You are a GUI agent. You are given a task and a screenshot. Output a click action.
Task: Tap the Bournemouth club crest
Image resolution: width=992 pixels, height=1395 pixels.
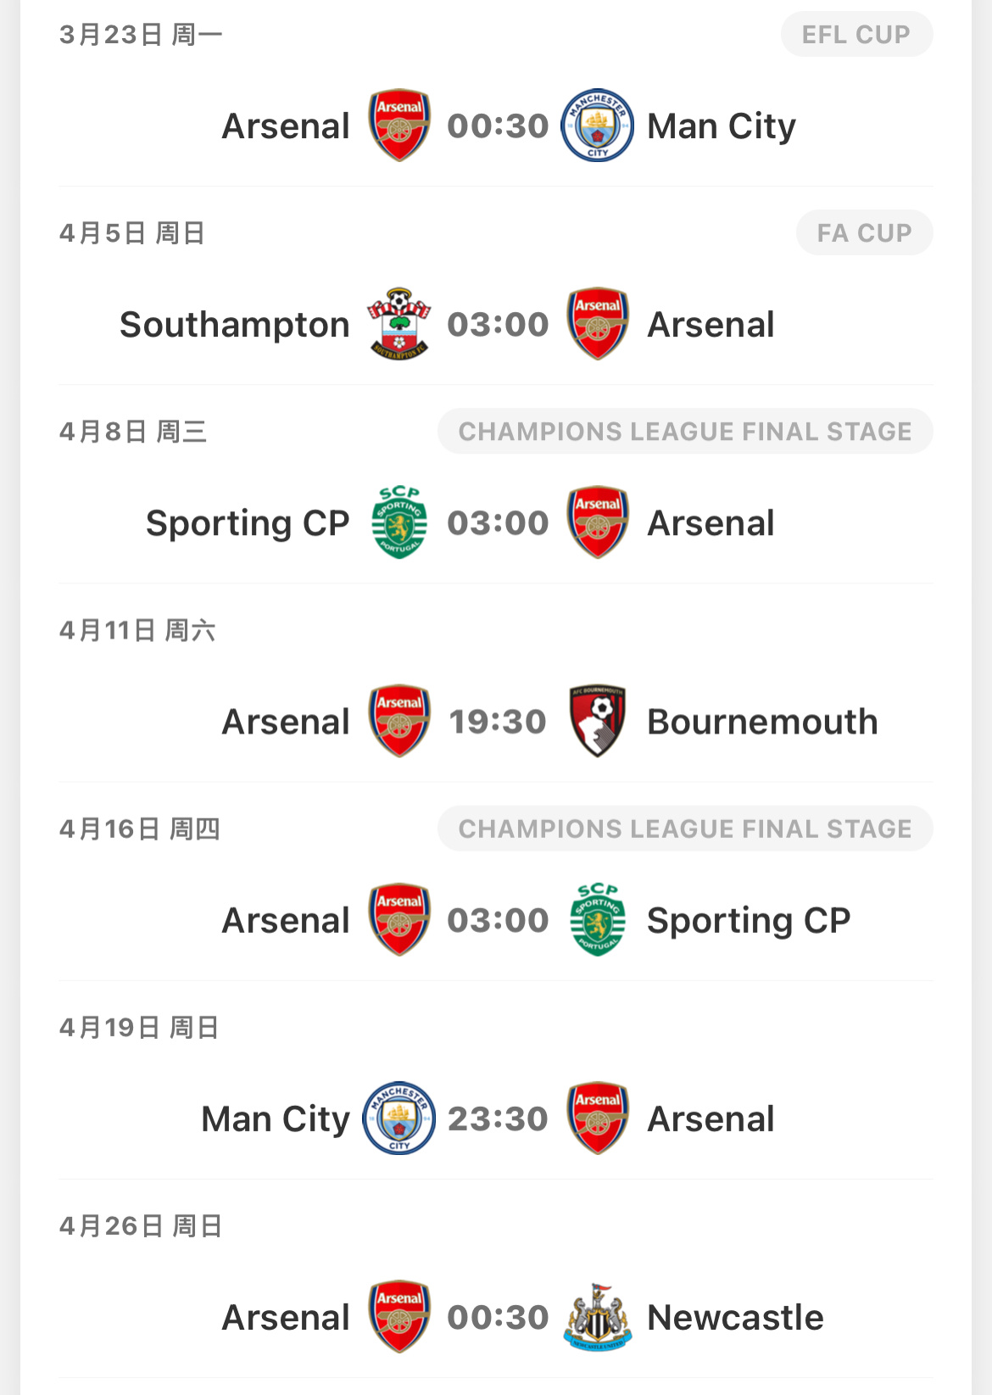click(597, 722)
